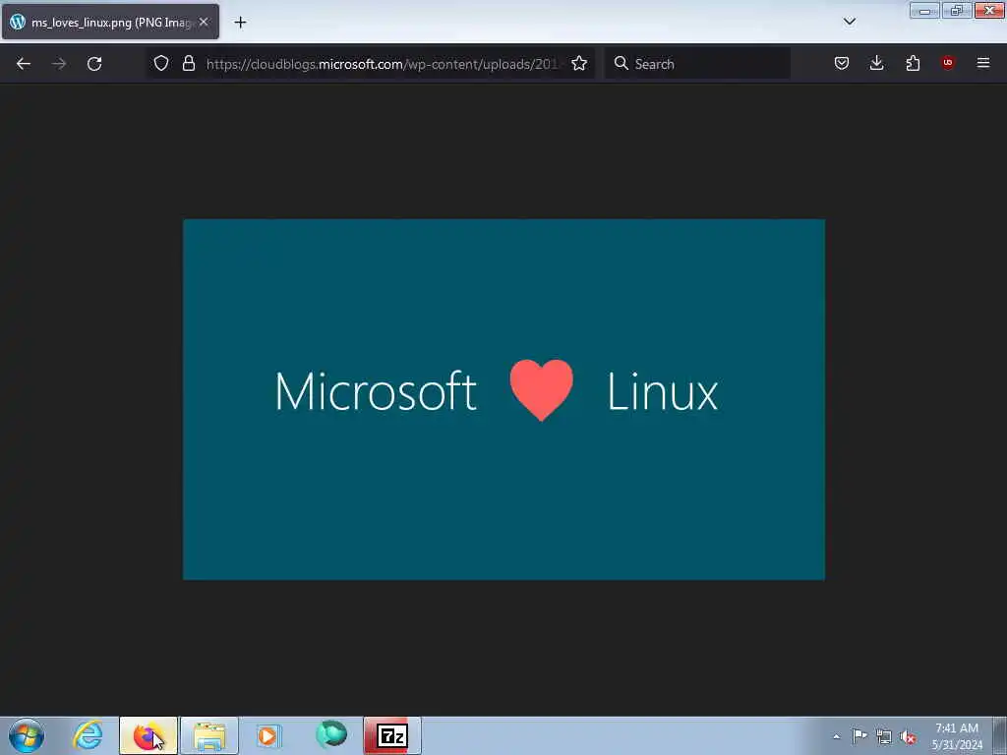The width and height of the screenshot is (1007, 755).
Task: Open 7-Zip from the taskbar
Action: (392, 735)
